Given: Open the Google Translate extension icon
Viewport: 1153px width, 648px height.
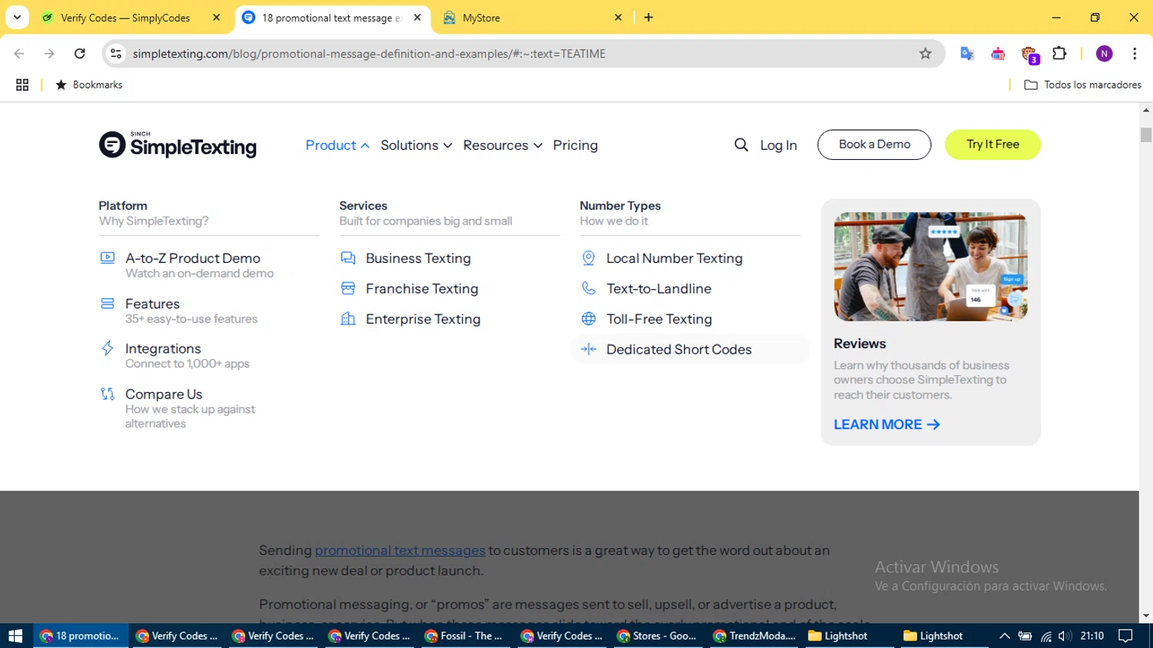Looking at the screenshot, I should (x=967, y=54).
